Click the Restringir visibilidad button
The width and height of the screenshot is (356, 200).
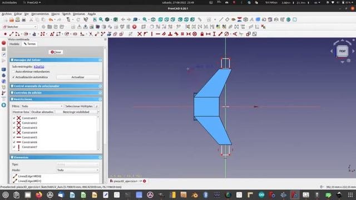(76, 112)
